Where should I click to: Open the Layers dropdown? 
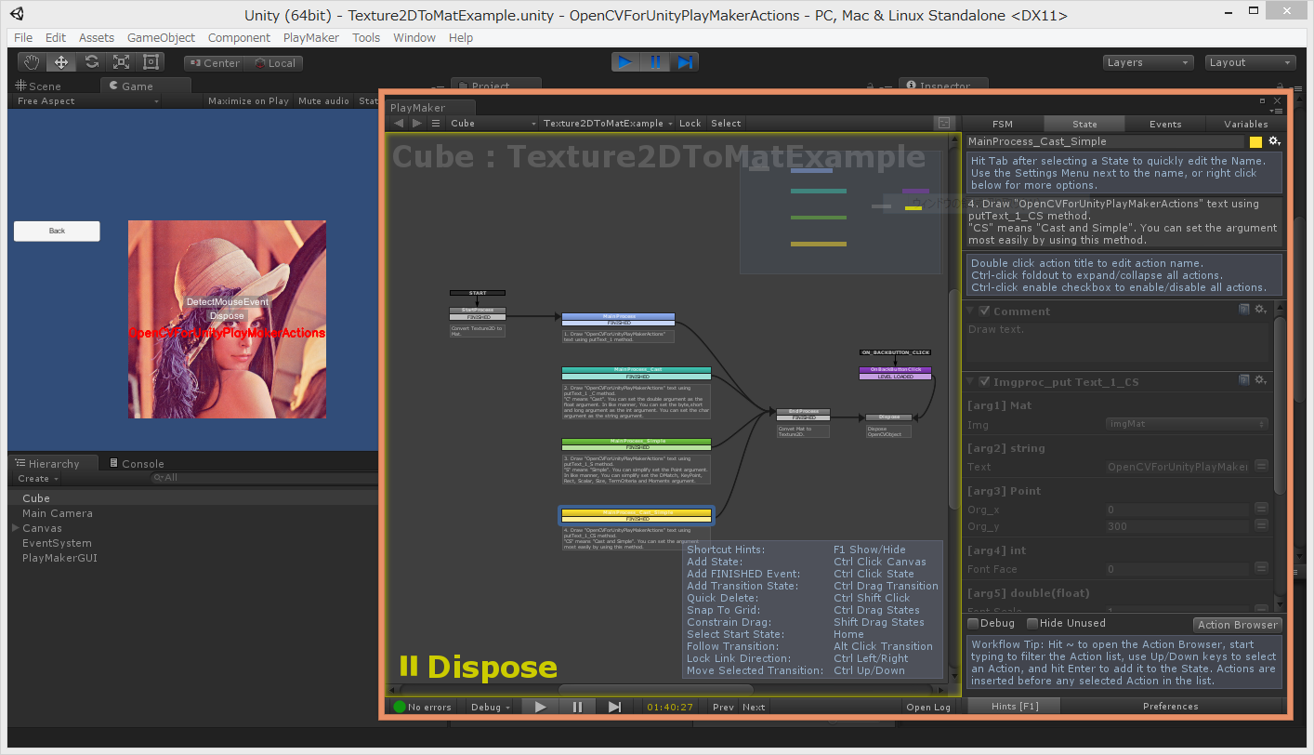1148,62
